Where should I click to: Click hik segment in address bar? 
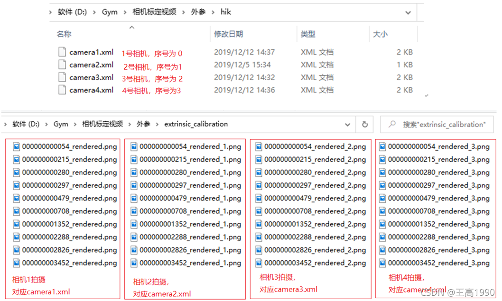(226, 12)
